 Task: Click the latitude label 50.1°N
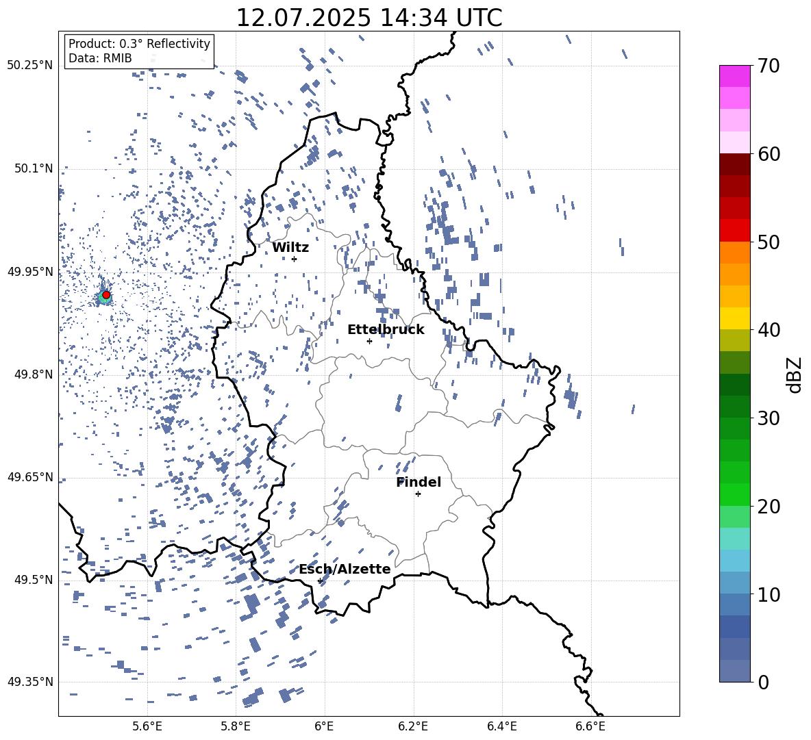coord(34,168)
